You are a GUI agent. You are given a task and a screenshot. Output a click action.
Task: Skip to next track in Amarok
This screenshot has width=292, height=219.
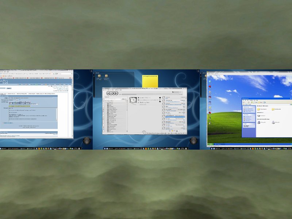pyautogui.click(x=116, y=93)
